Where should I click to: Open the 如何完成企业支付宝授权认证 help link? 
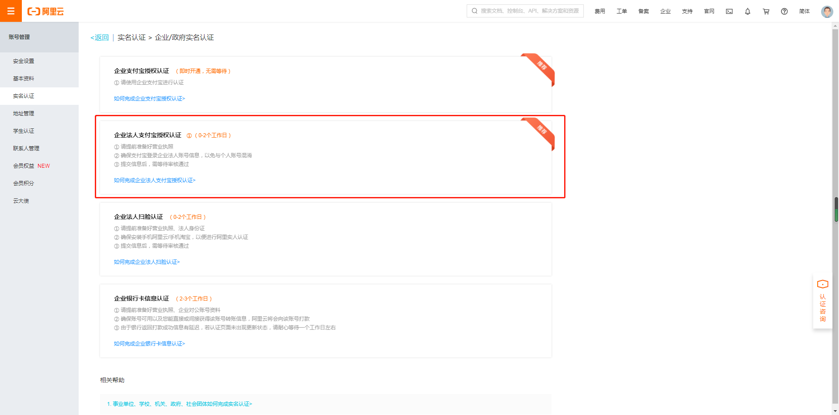[149, 99]
